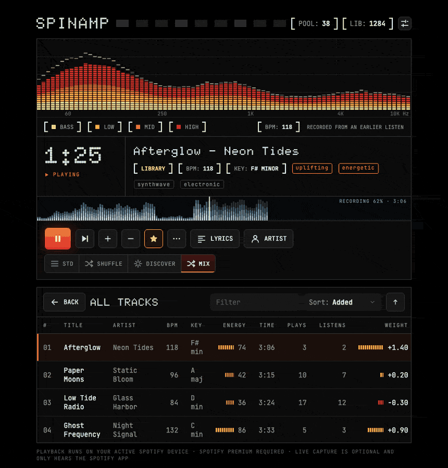Open the settings sliders icon
Screen dimensions: 448x468
click(405, 24)
